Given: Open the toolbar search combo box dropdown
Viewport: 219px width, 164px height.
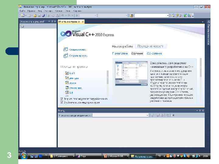Looking at the screenshot, I should tap(168, 15).
